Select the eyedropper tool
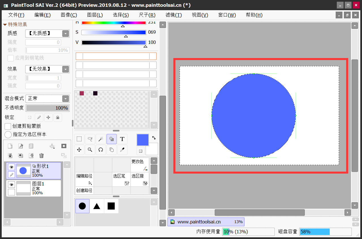The width and height of the screenshot is (362, 239). (x=122, y=150)
